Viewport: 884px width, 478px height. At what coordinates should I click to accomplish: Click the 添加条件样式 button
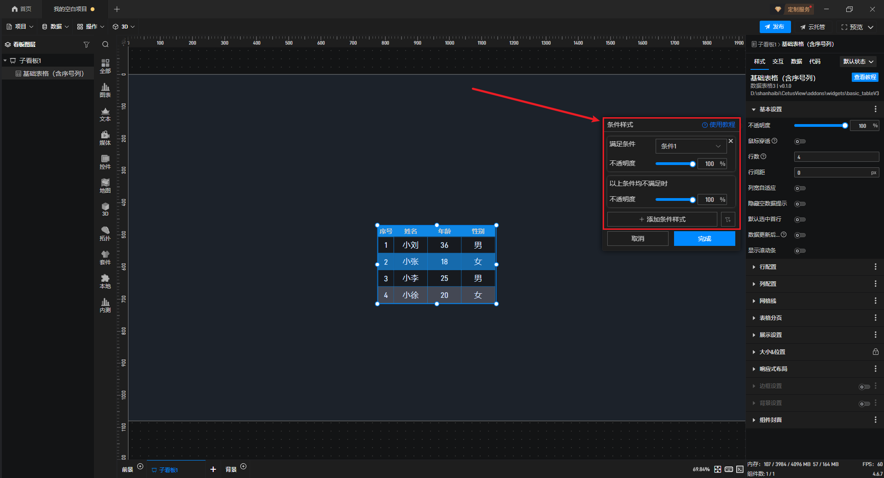pos(662,220)
